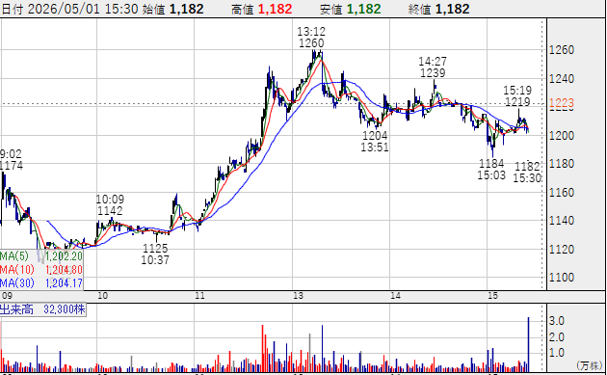Viewport: 607px width, 375px height.
Task: Click the 10:09 1142 price annotation
Action: 110,205
